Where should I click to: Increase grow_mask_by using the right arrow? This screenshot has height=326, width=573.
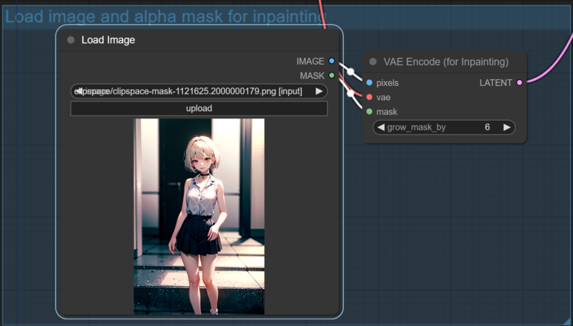pos(507,127)
